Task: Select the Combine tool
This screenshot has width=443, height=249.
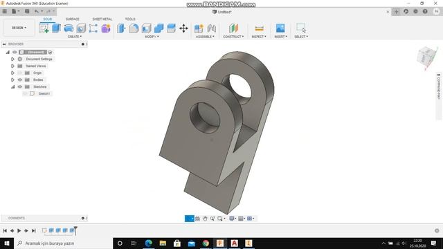Action: tap(159, 28)
